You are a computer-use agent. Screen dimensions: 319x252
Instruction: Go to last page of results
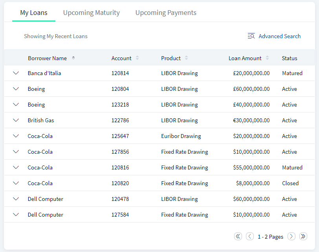303,236
